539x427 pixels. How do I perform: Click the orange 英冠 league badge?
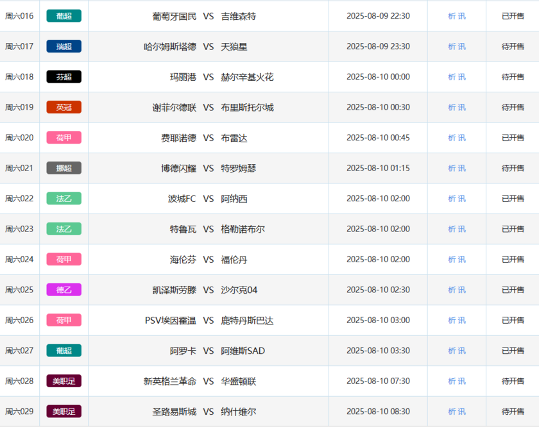[64, 107]
